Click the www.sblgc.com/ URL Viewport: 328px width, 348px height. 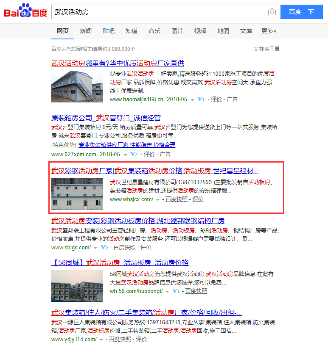tap(71, 248)
